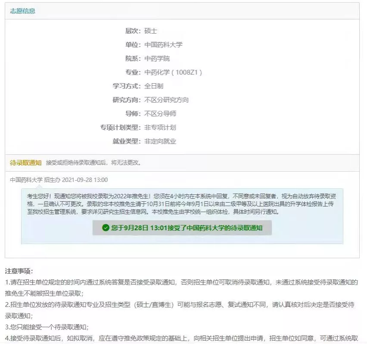Click the 待录取通知 section title
This screenshot has height=344, width=367.
point(25,163)
